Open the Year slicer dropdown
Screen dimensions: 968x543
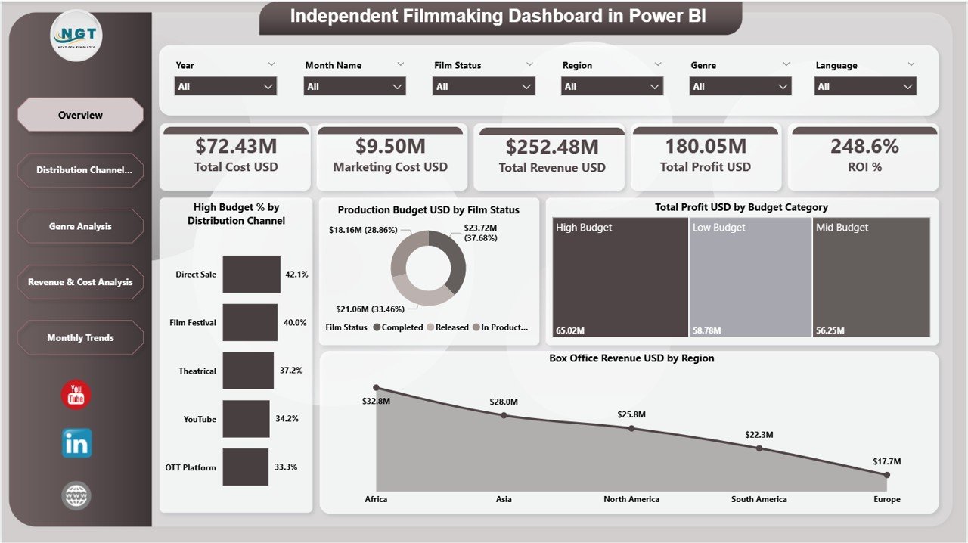[268, 86]
